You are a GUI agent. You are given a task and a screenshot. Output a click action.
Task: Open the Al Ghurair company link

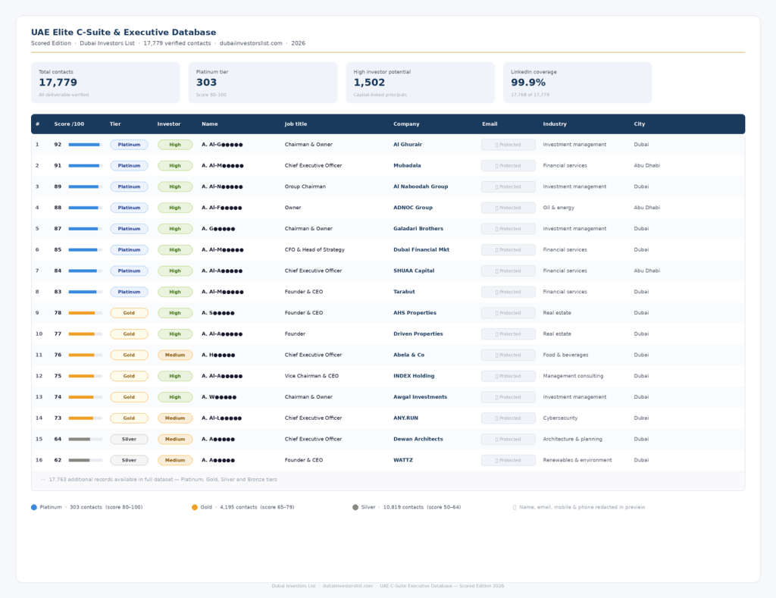point(408,145)
